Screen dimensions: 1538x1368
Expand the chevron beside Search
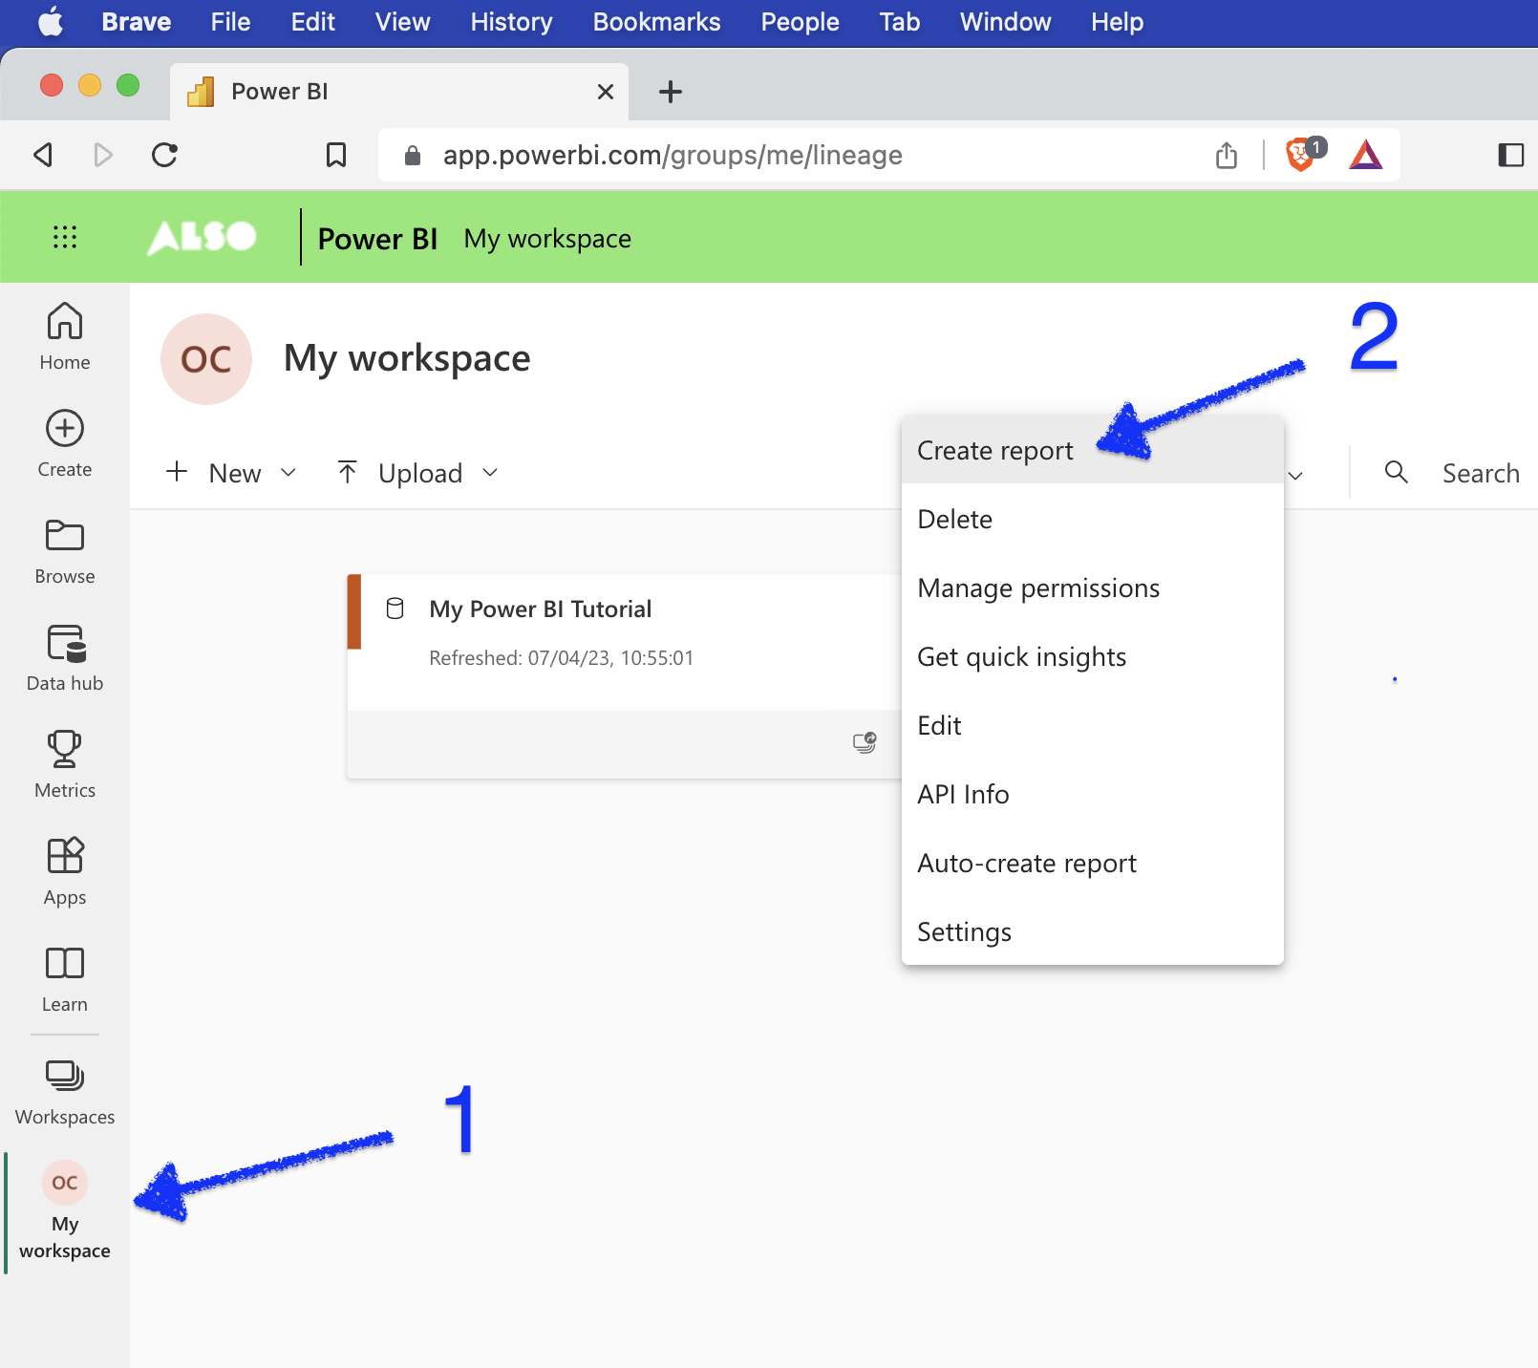[1296, 475]
